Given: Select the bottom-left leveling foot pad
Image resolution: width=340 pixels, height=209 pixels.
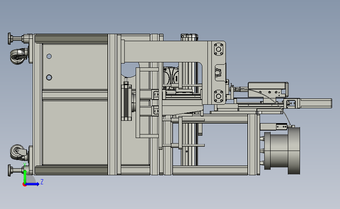Looking at the screenshot, I should tap(9, 170).
